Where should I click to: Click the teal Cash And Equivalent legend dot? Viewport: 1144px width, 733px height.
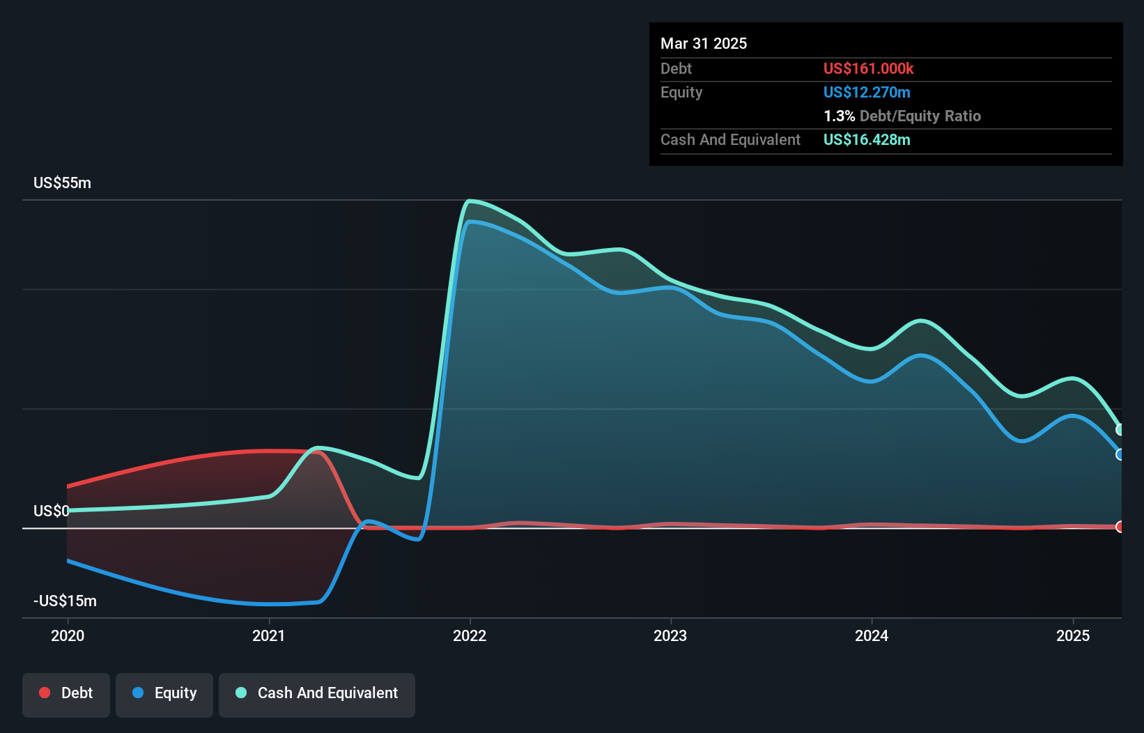(x=241, y=693)
